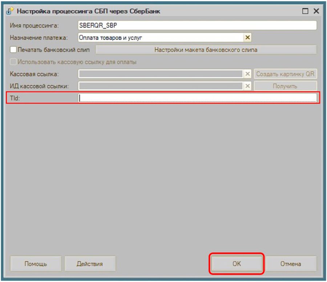327x282 pixels.
Task: Confirm settings with OK button
Action: coord(237,263)
